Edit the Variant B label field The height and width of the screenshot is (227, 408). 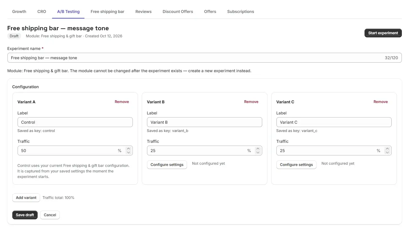tap(205, 122)
